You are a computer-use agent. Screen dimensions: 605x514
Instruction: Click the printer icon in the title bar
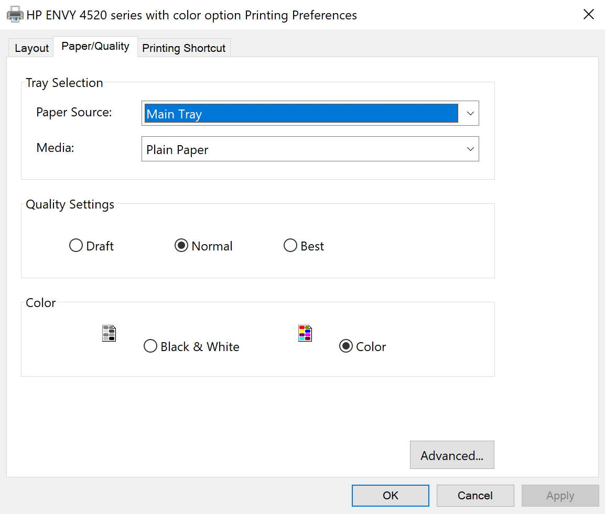point(14,14)
